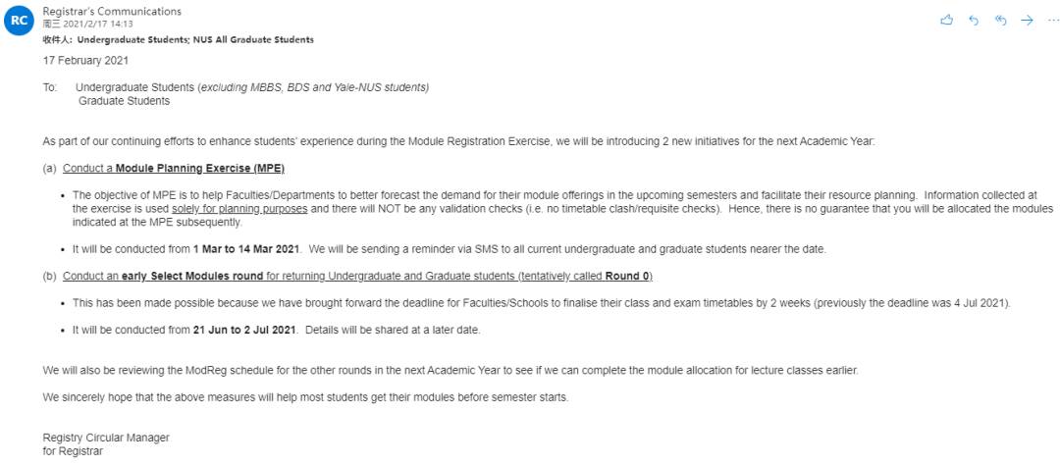Click the Reply All double-arrow icon
The height and width of the screenshot is (466, 1060).
coord(1000,20)
